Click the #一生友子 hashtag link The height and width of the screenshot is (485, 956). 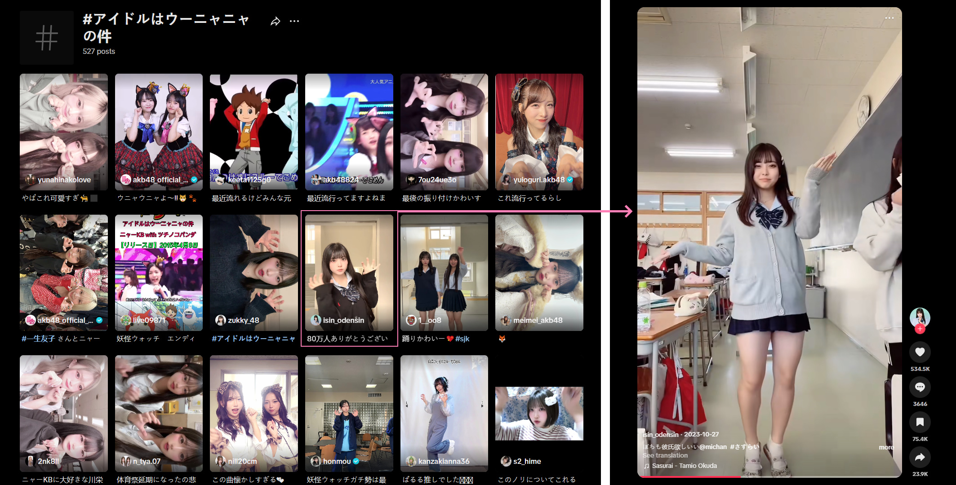coord(38,339)
